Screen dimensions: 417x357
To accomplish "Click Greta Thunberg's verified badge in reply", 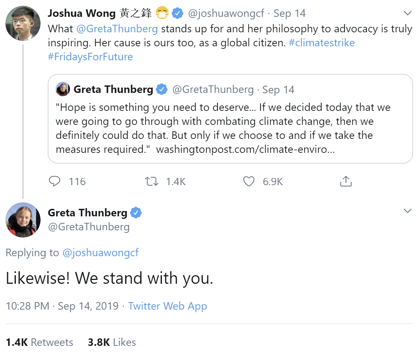I will click(x=136, y=213).
